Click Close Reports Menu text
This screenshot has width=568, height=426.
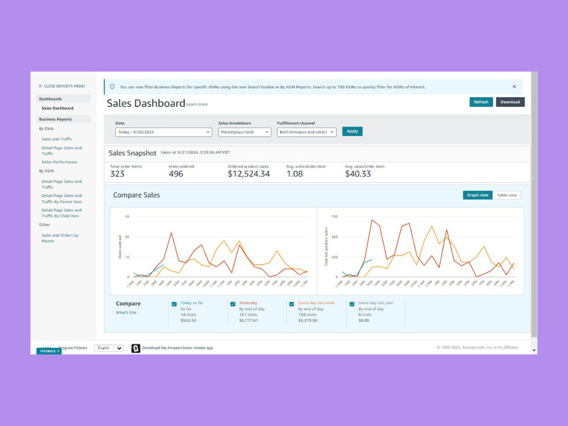64,86
